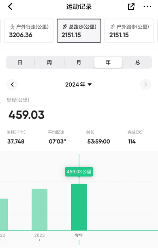Switch to the 周 time range

(x=49, y=62)
